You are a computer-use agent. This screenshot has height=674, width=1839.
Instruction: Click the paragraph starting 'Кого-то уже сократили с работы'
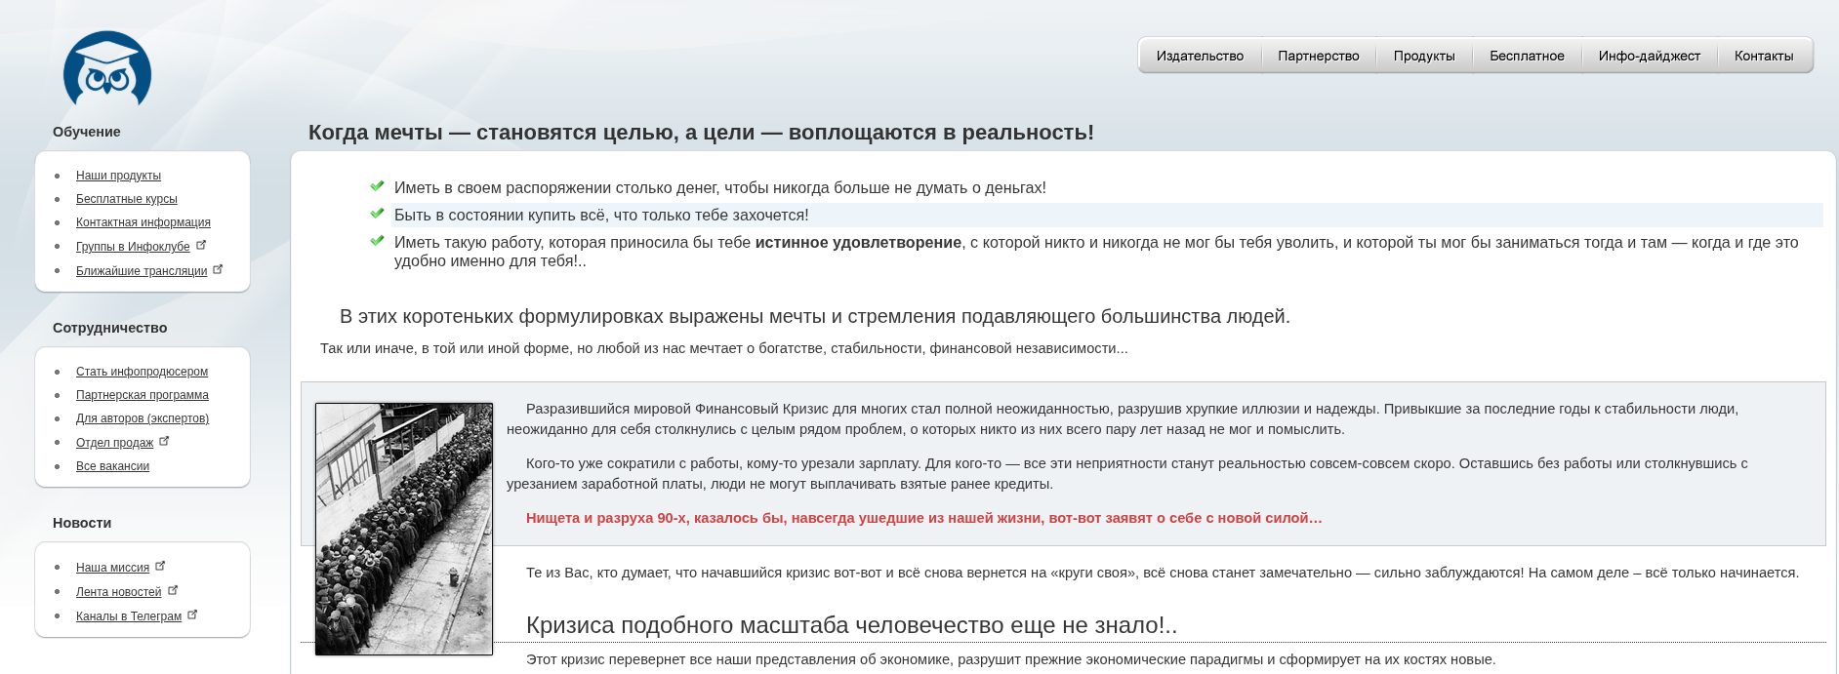coord(1127,473)
